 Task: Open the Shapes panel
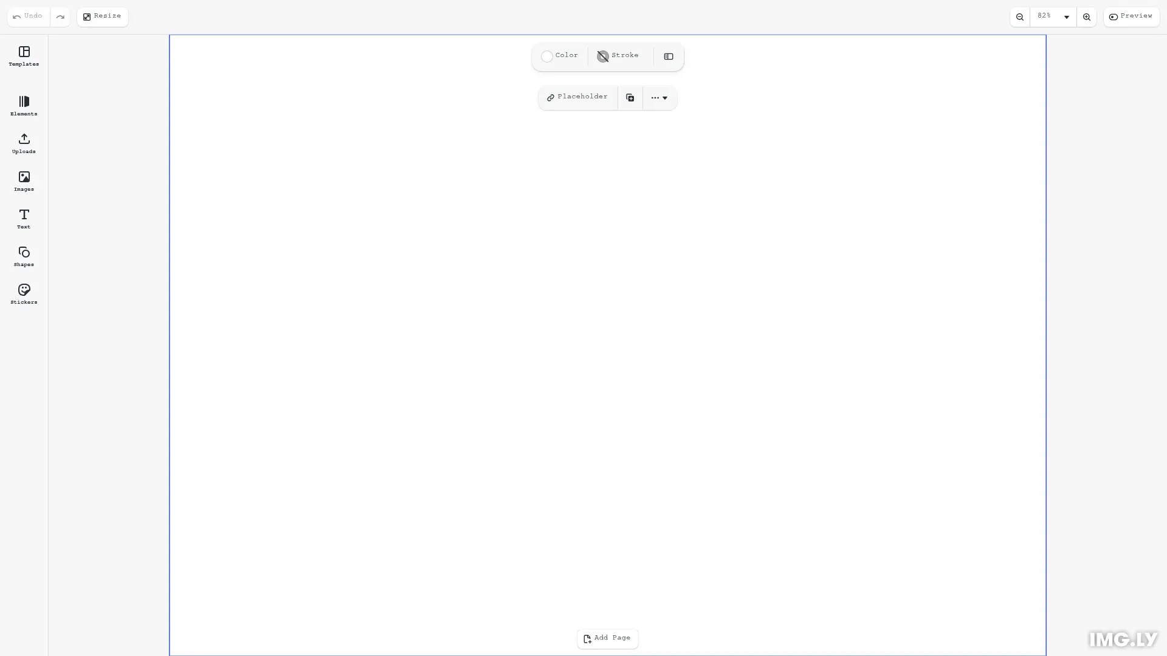(x=23, y=256)
